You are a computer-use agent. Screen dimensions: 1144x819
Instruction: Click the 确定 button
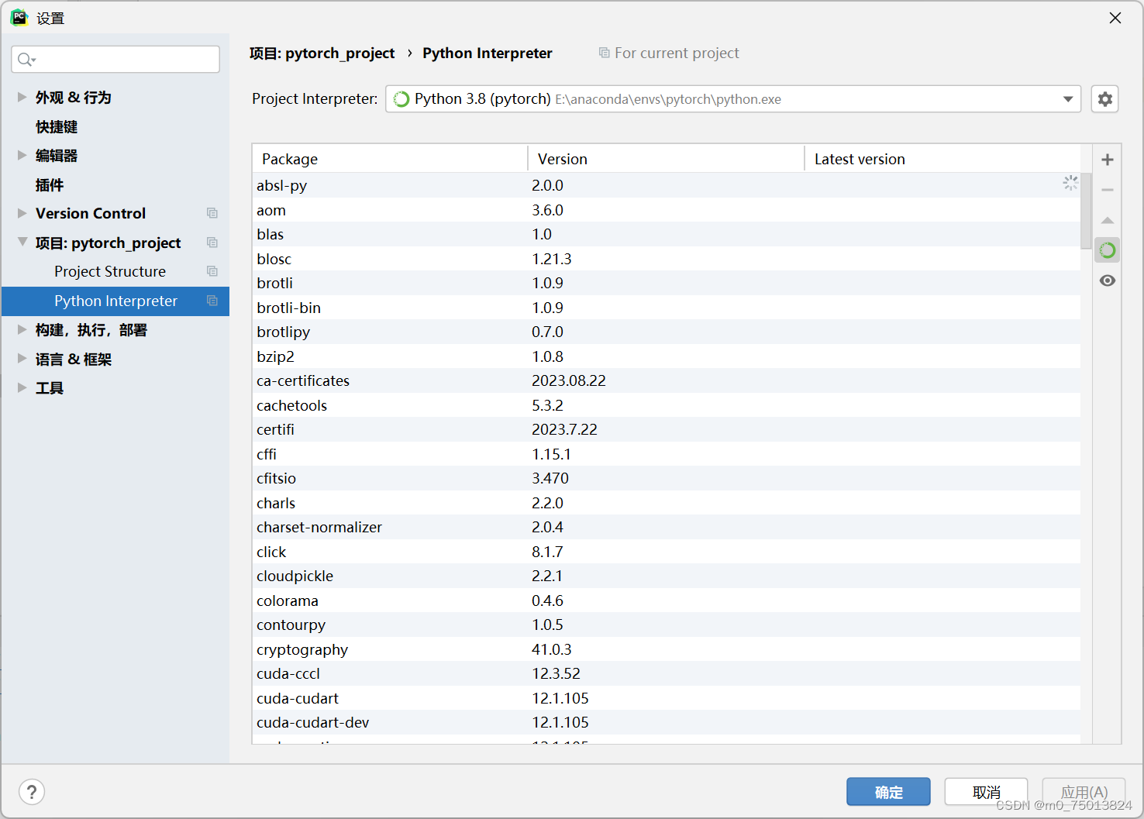click(x=888, y=791)
